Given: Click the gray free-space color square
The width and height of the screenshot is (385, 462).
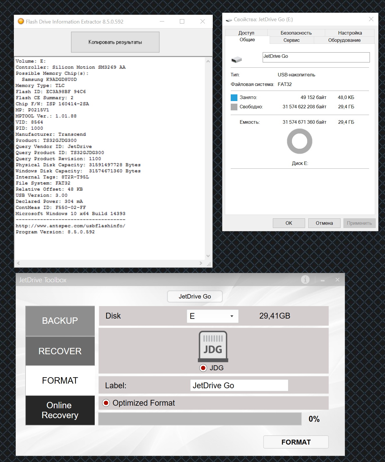Looking at the screenshot, I should coord(234,107).
